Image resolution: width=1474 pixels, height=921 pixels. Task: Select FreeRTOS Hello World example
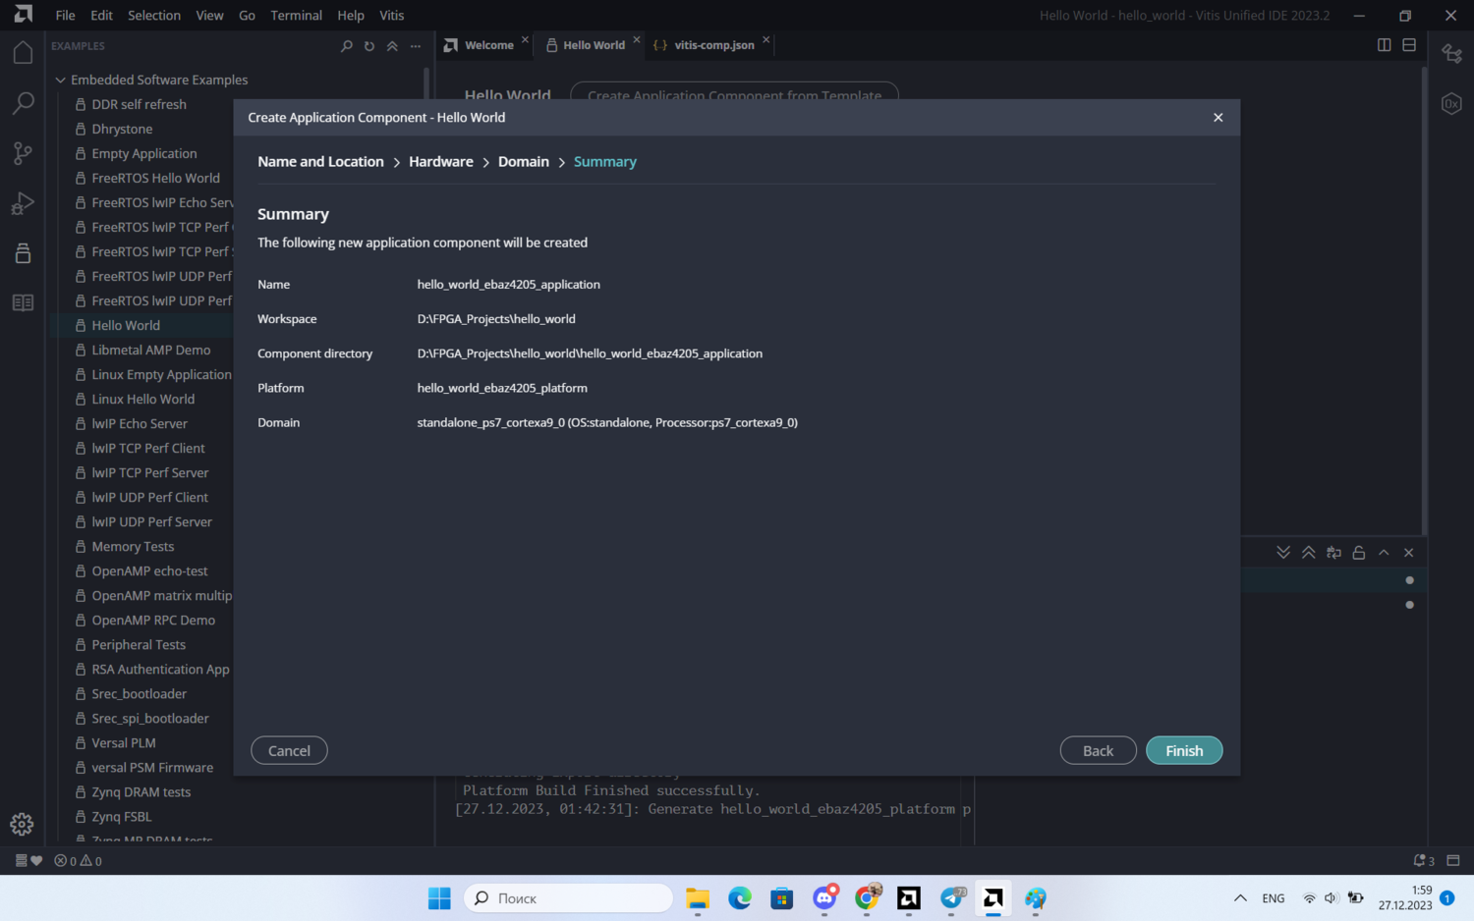(155, 179)
